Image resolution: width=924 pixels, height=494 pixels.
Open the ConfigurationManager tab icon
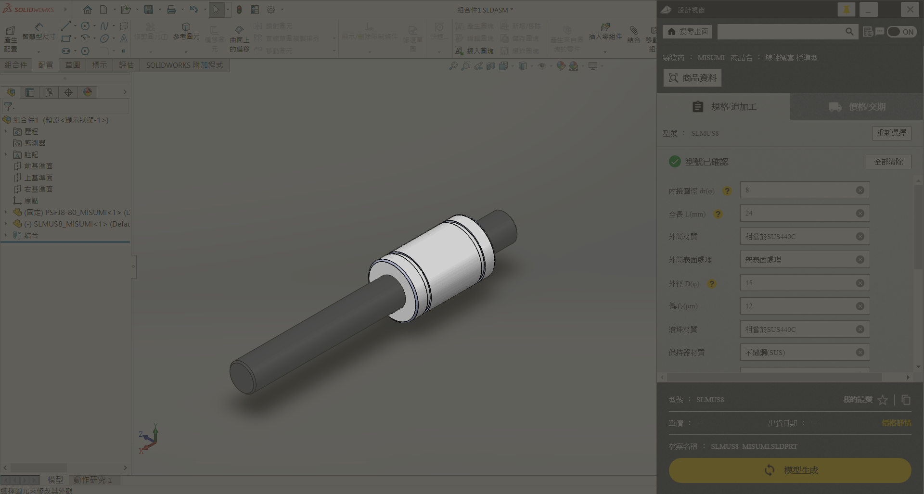(x=49, y=92)
